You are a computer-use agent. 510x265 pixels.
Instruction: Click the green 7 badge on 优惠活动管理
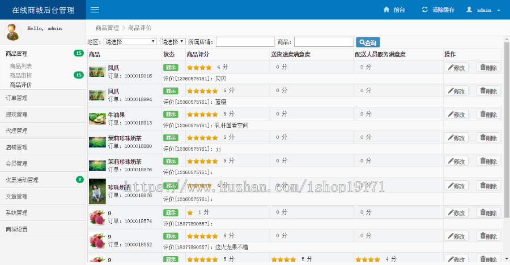(80, 179)
